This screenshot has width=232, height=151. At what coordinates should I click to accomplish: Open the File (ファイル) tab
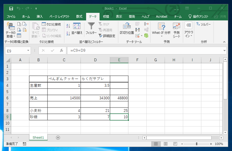[x=11, y=17]
